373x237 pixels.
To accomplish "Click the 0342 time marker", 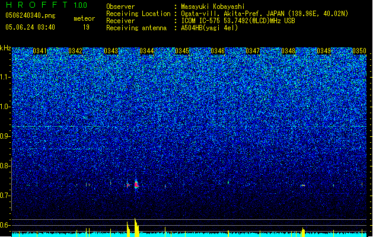I will point(75,51).
